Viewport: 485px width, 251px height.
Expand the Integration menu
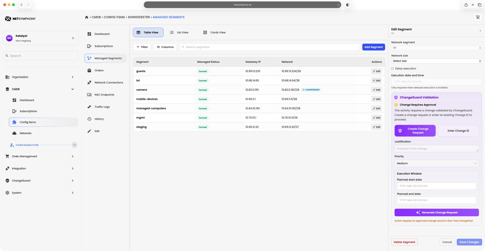pyautogui.click(x=41, y=169)
